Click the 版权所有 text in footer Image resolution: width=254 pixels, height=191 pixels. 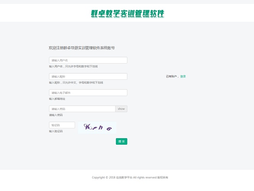point(163,178)
